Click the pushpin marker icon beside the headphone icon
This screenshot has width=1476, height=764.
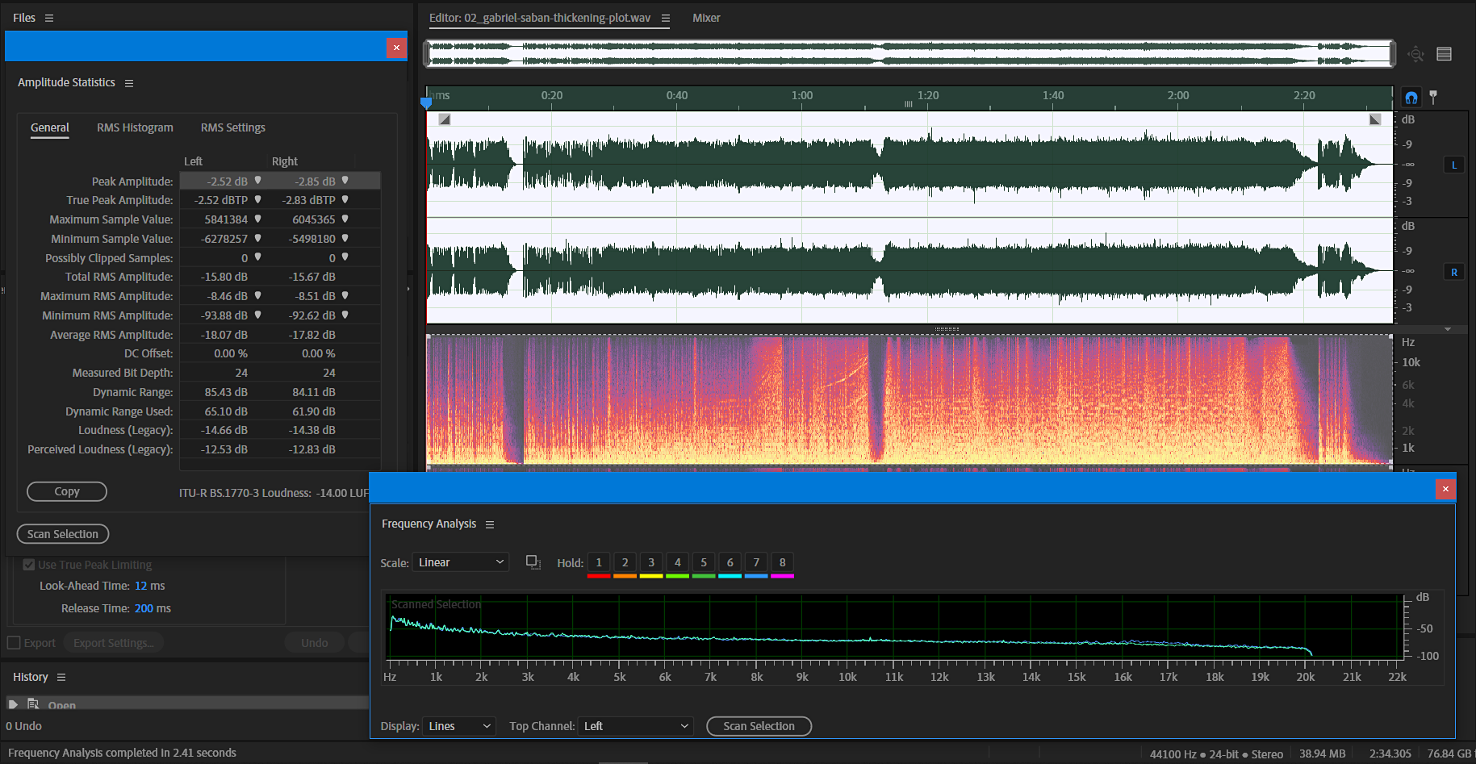coord(1433,97)
